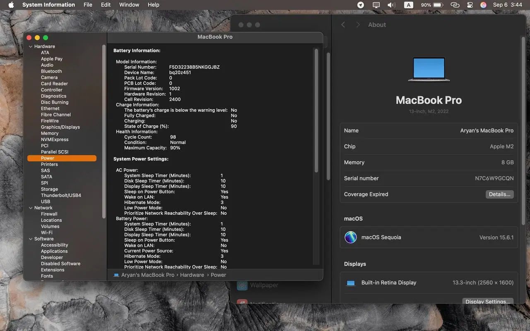Image resolution: width=530 pixels, height=331 pixels.
Task: Click the Display Settings… button
Action: pos(488,301)
